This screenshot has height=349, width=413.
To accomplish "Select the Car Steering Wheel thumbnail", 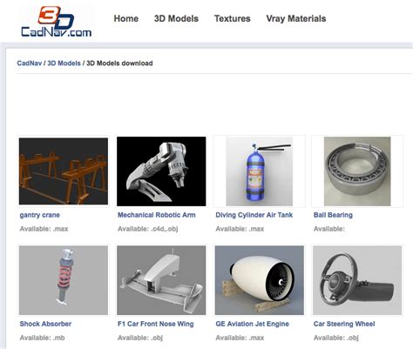I will (357, 280).
